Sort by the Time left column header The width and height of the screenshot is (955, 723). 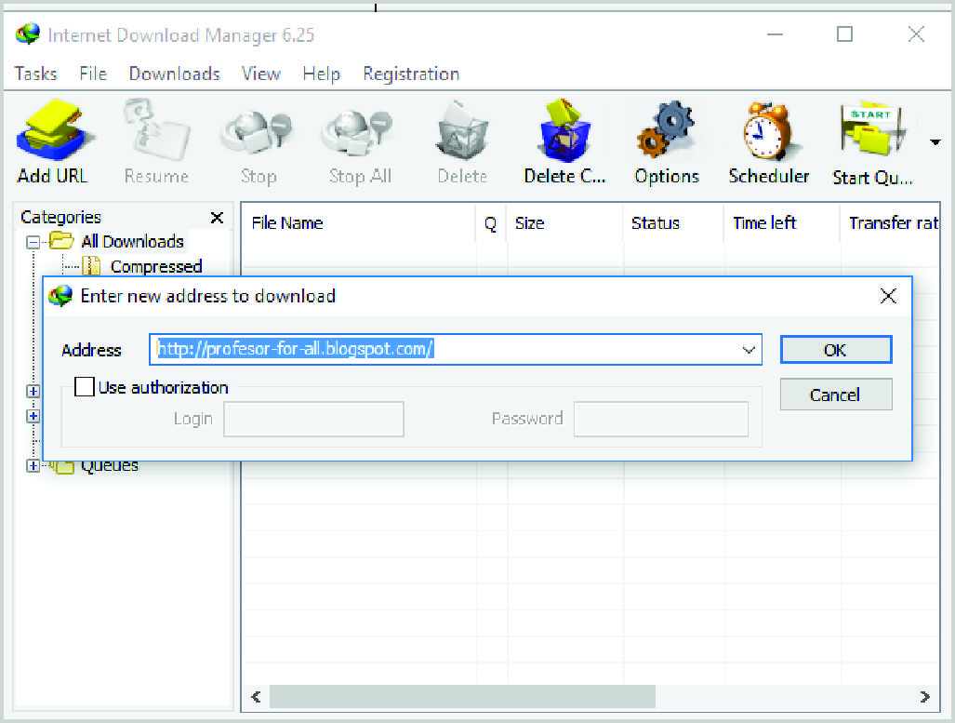tap(783, 223)
